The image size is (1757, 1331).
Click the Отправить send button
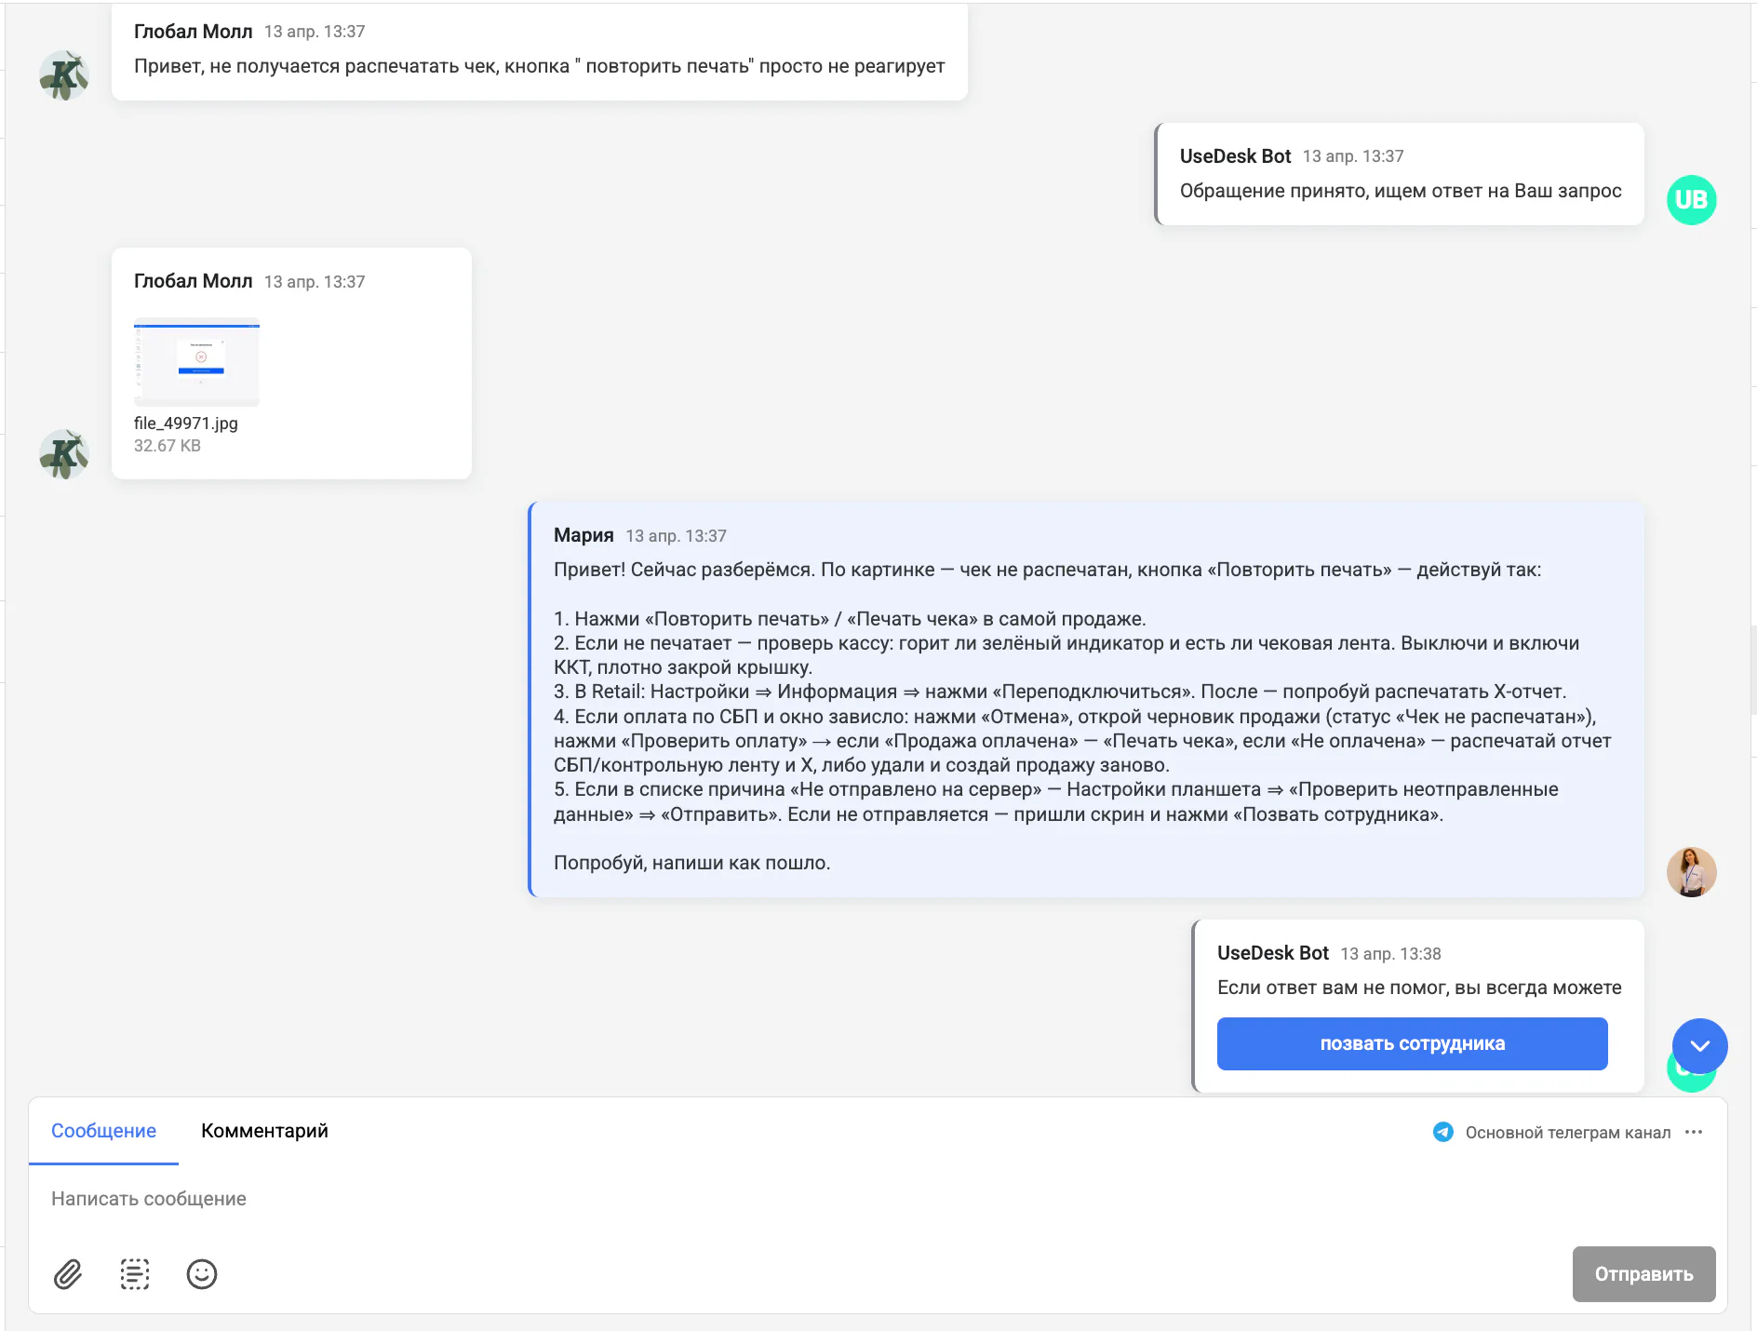coord(1643,1274)
